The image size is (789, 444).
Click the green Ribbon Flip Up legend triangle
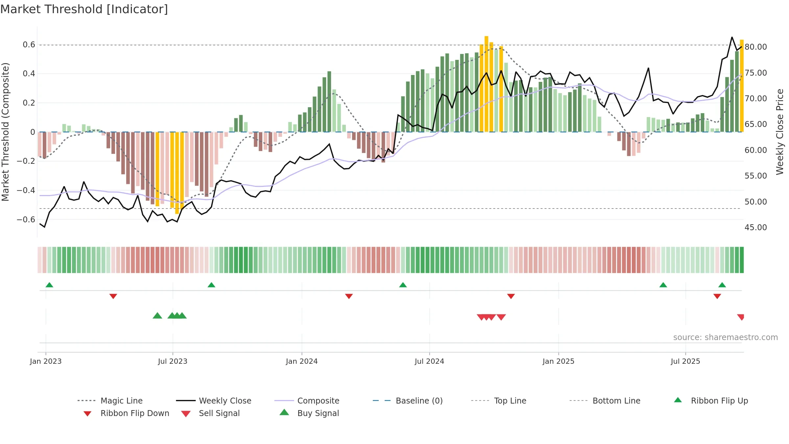click(678, 400)
